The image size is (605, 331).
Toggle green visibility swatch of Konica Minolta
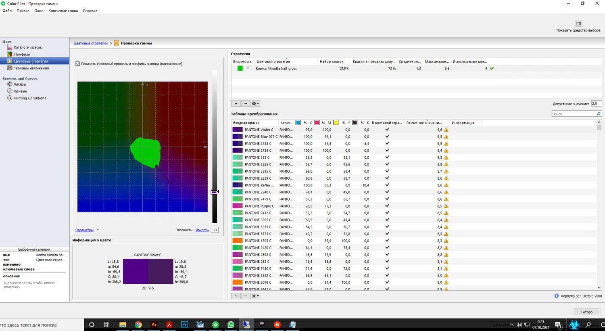click(240, 69)
